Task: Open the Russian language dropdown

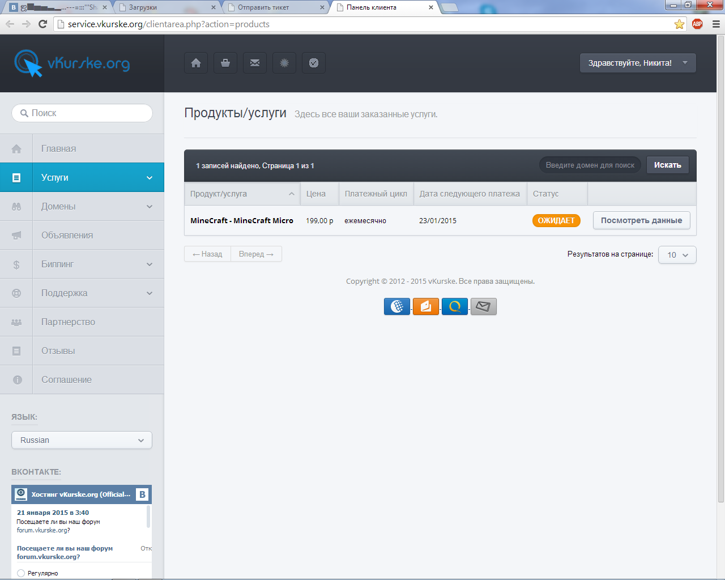Action: tap(82, 440)
